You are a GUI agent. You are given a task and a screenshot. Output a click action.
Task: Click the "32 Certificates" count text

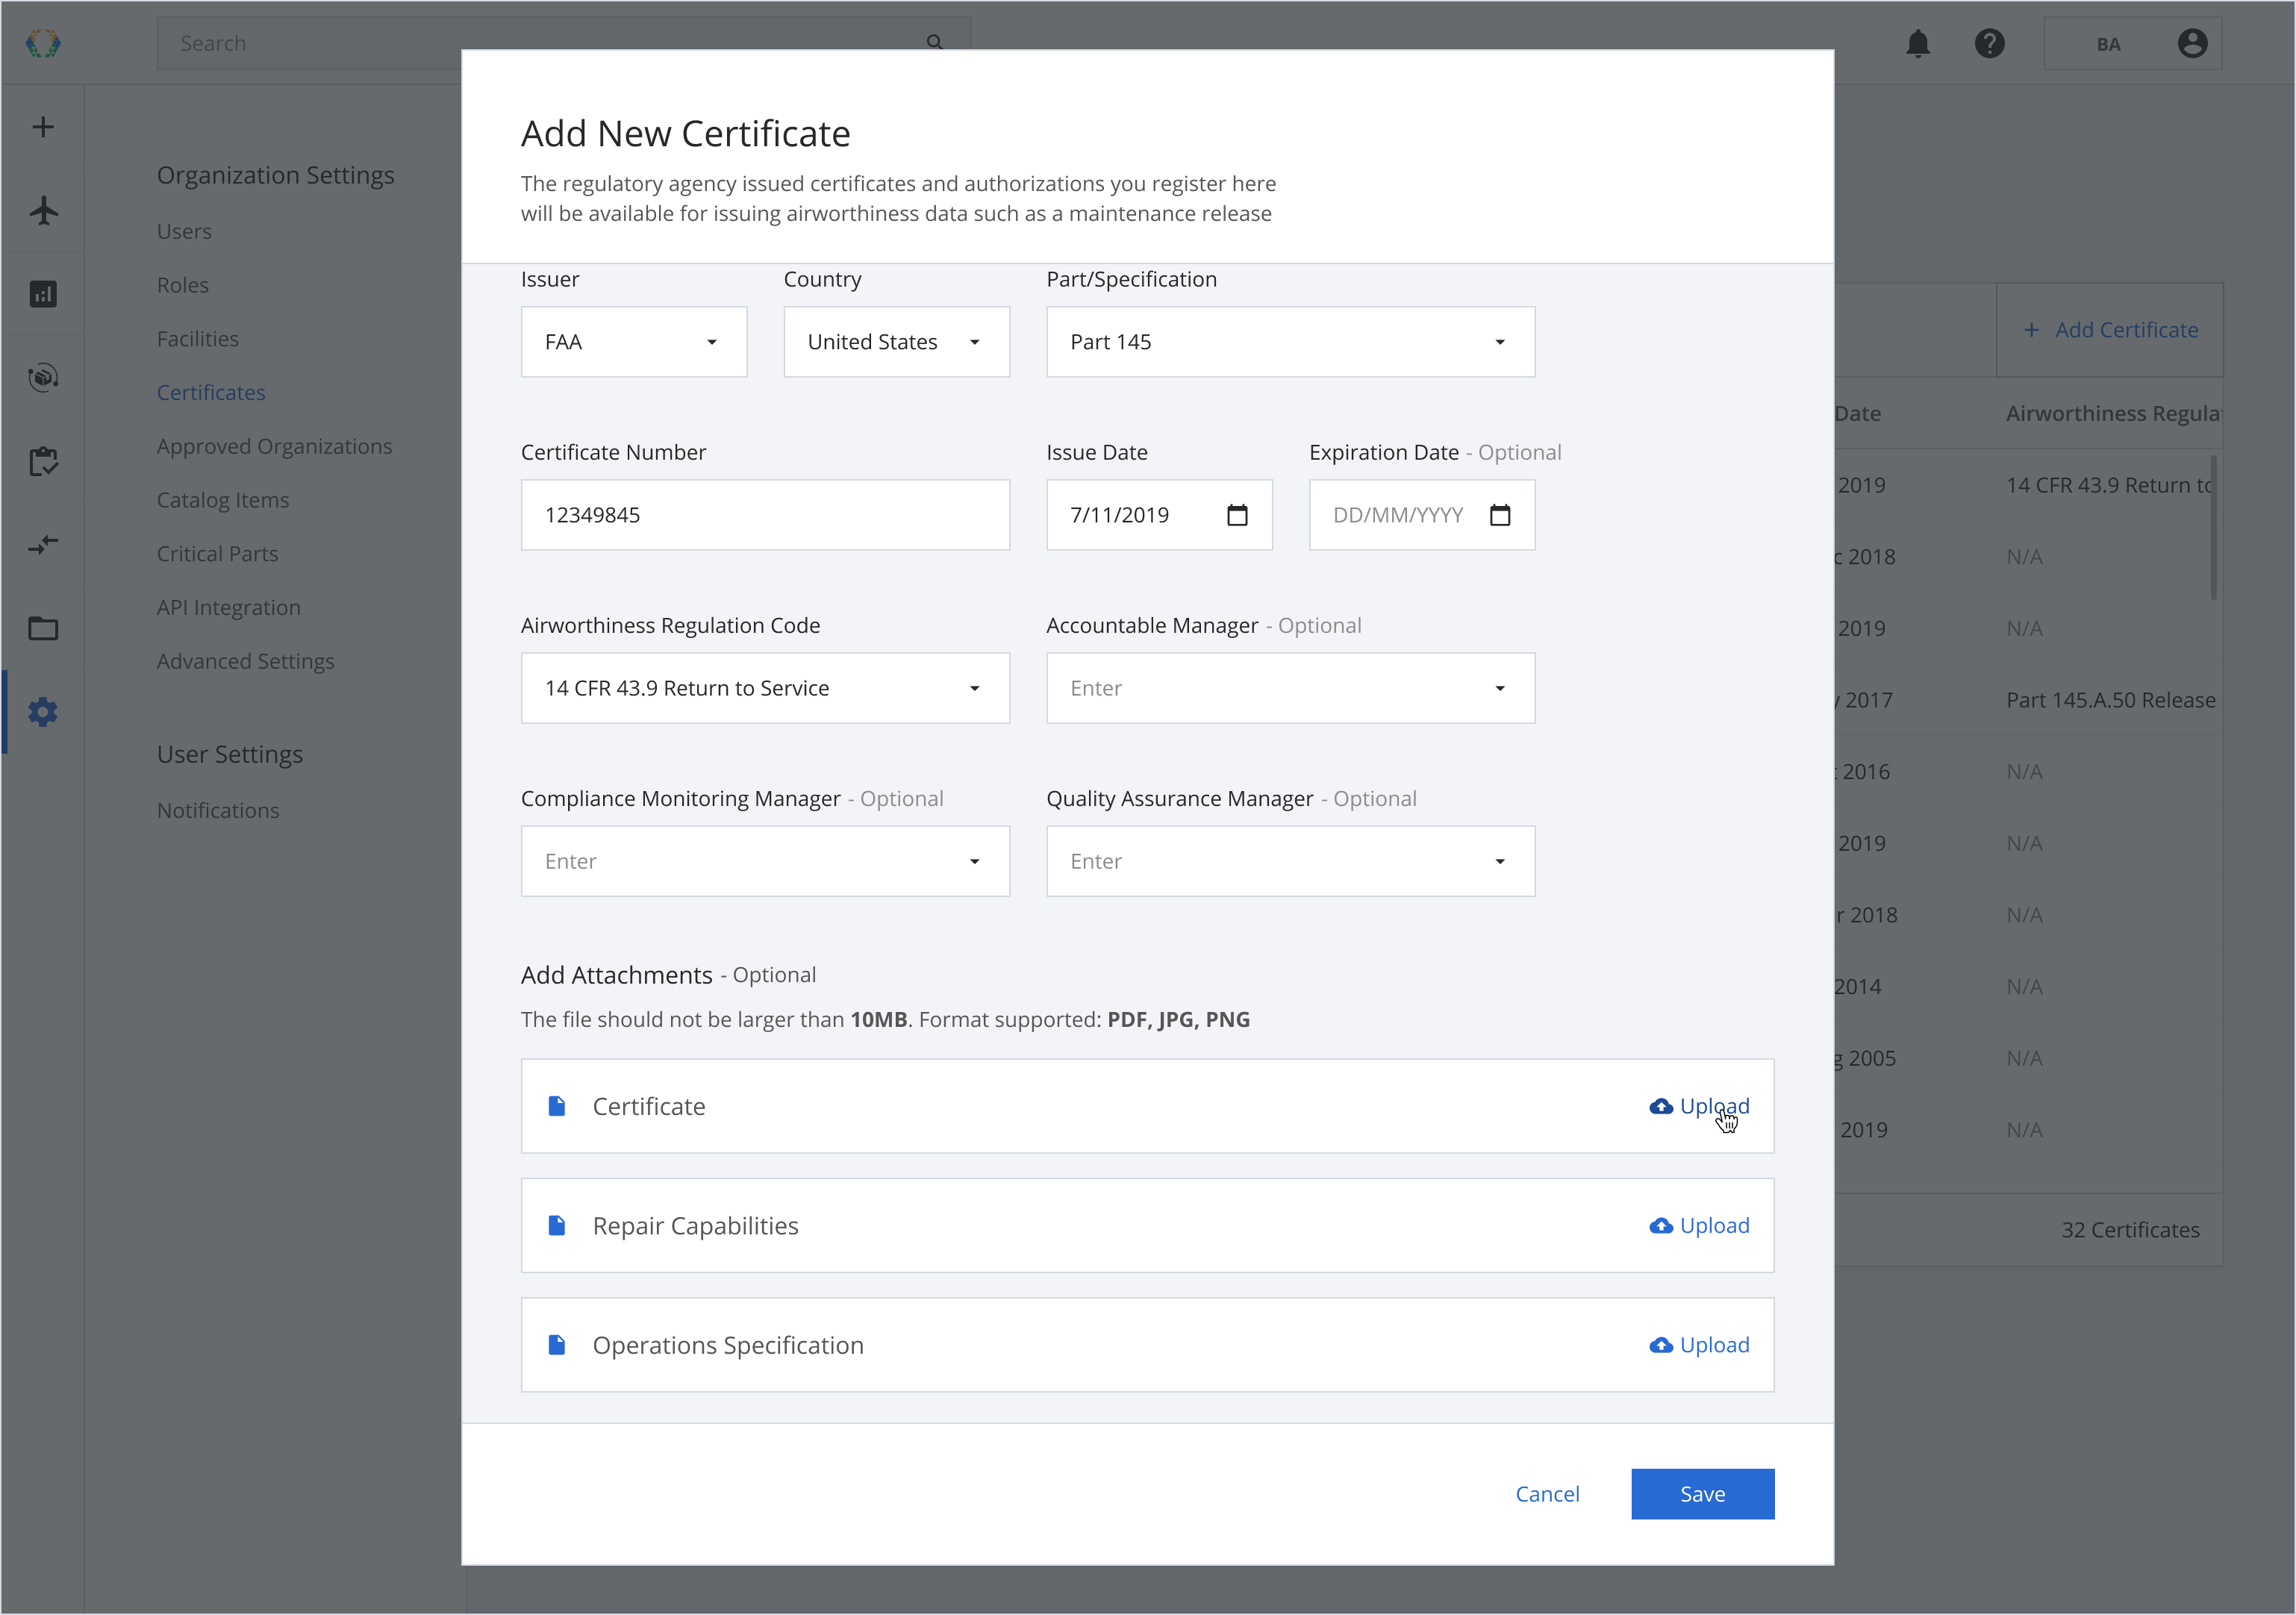(2130, 1230)
